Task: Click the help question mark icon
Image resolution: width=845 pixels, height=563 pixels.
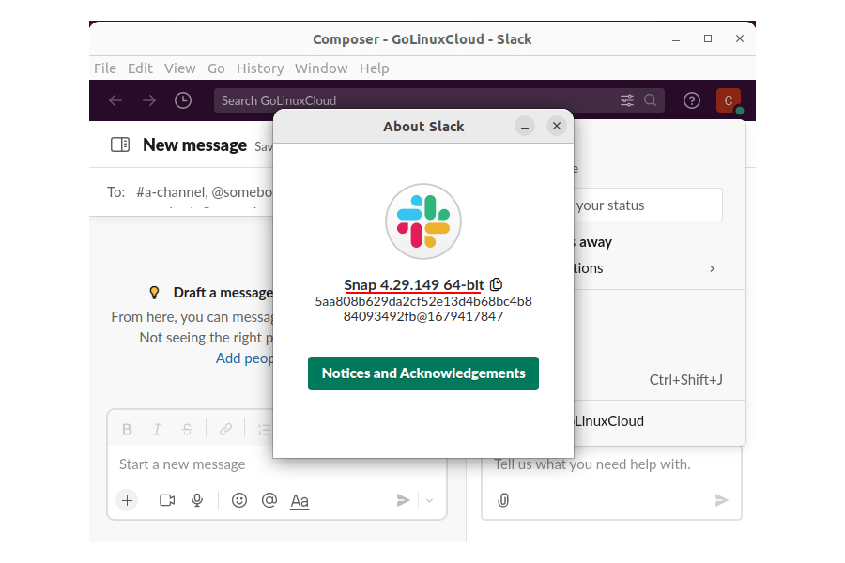Action: 692,100
